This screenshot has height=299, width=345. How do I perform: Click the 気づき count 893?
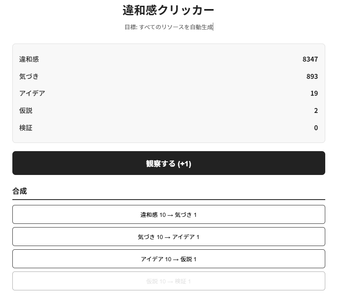pyautogui.click(x=312, y=76)
